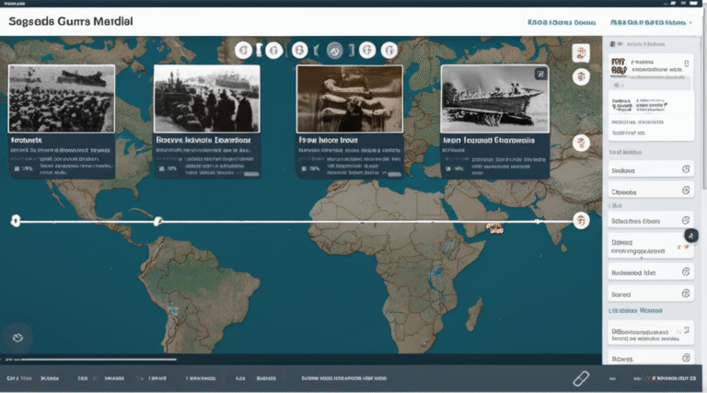The width and height of the screenshot is (707, 393).
Task: Click the circular map marker below the ship card
Action: click(581, 143)
